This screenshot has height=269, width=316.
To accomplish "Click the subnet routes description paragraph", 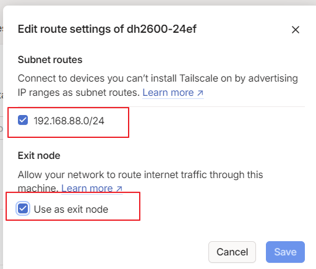I will [x=158, y=85].
